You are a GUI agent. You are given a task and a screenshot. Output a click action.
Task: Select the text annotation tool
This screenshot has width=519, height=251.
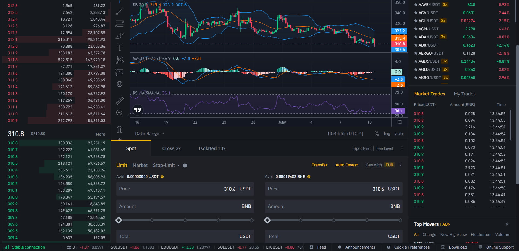[x=119, y=48]
